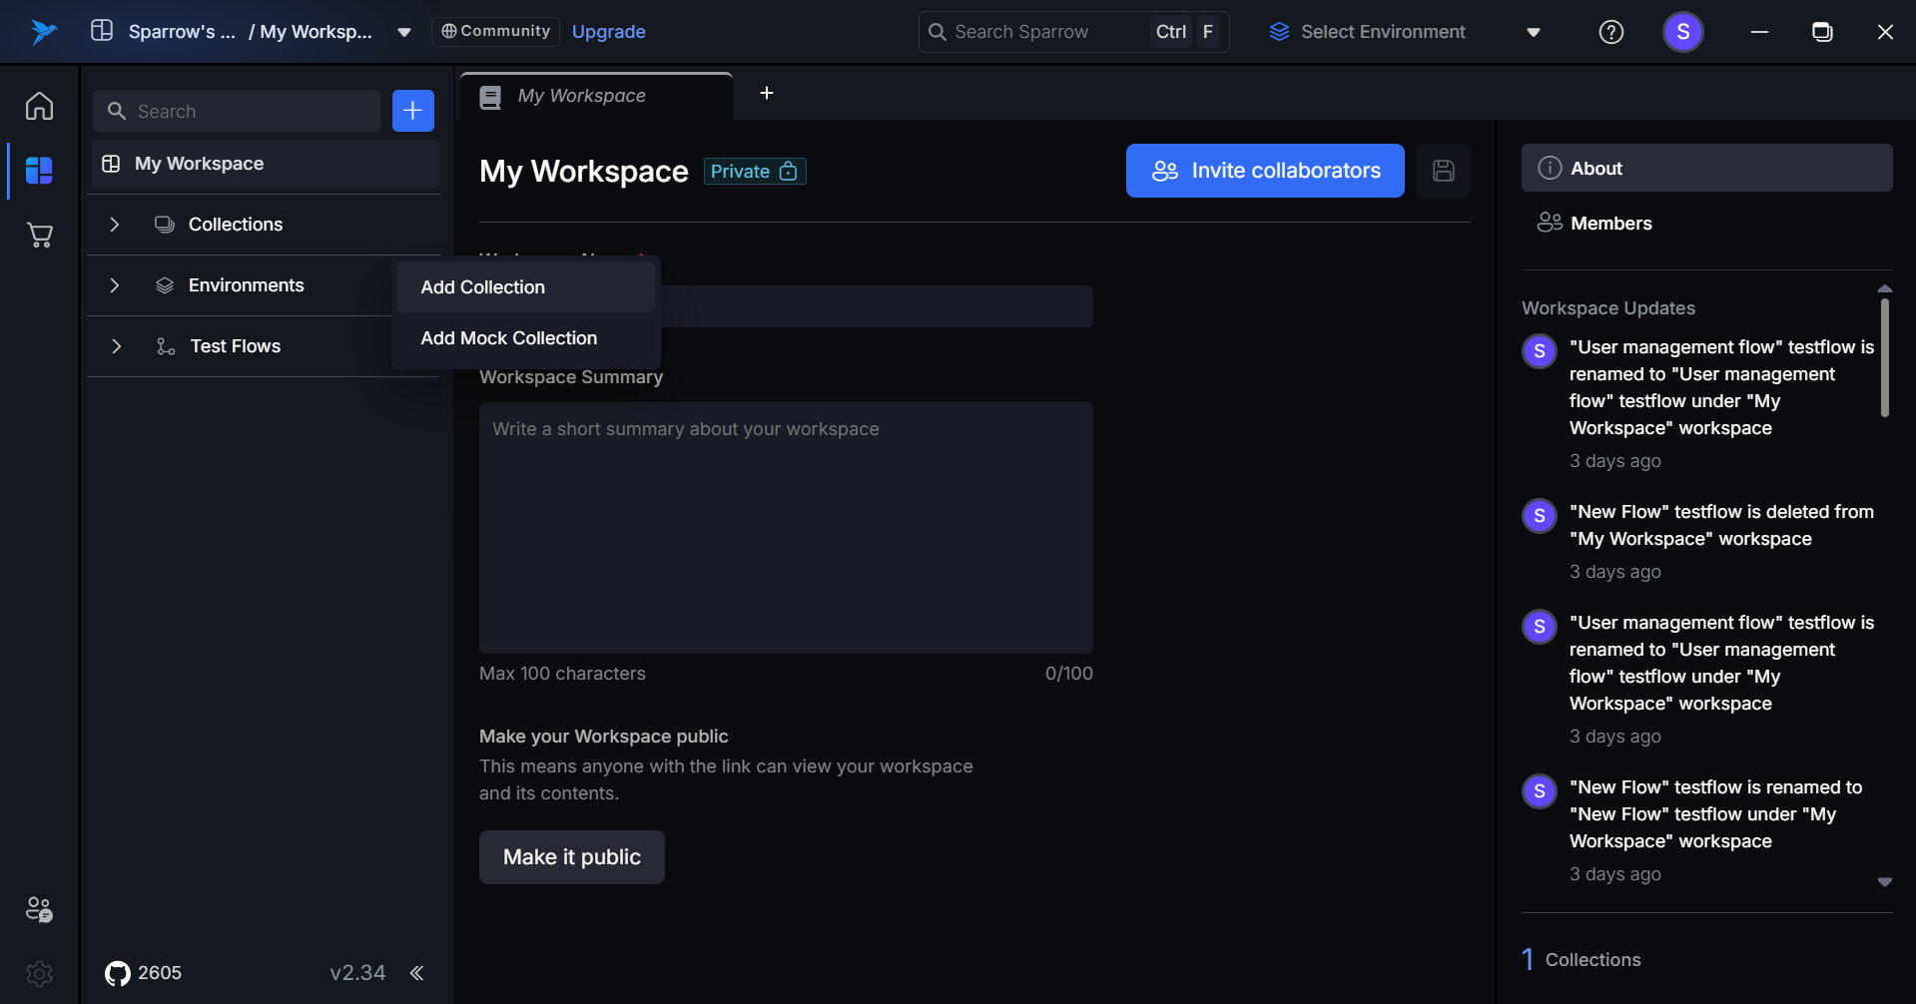This screenshot has height=1004, width=1916.
Task: Open the Home icon in sidebar
Action: (39, 106)
